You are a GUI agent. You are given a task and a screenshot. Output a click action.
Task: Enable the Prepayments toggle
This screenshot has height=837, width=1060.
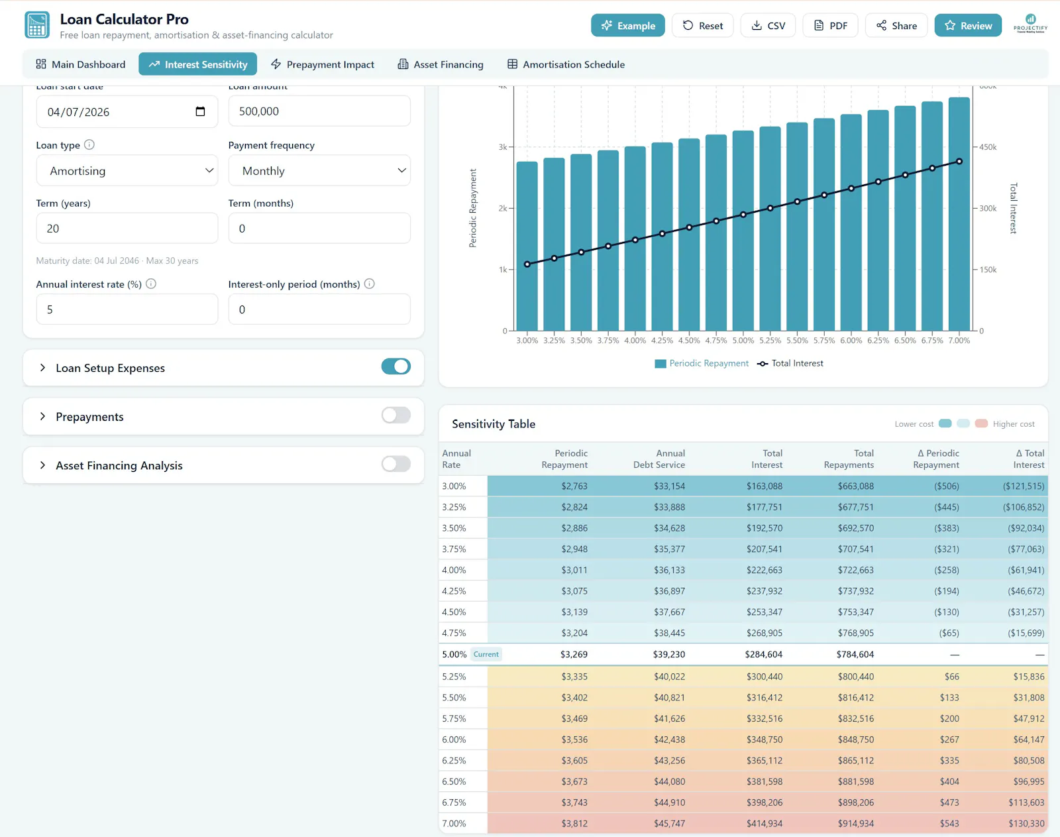pos(396,416)
